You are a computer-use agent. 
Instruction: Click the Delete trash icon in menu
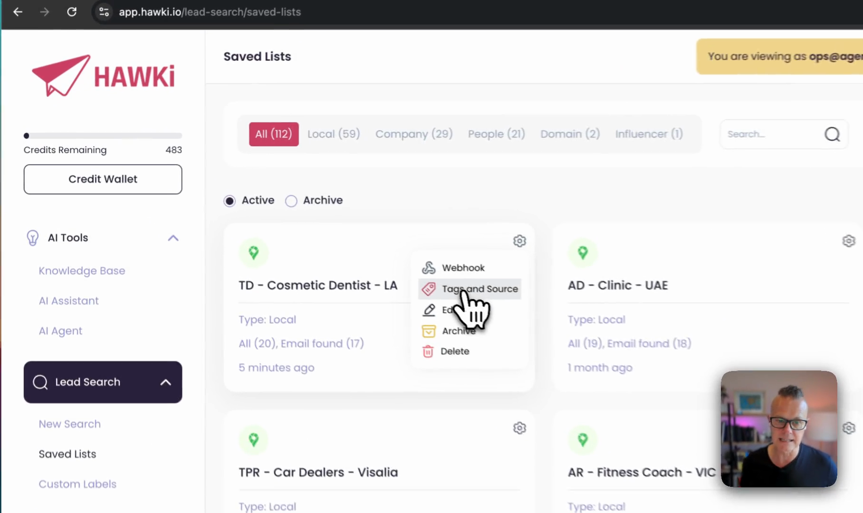[x=428, y=351]
